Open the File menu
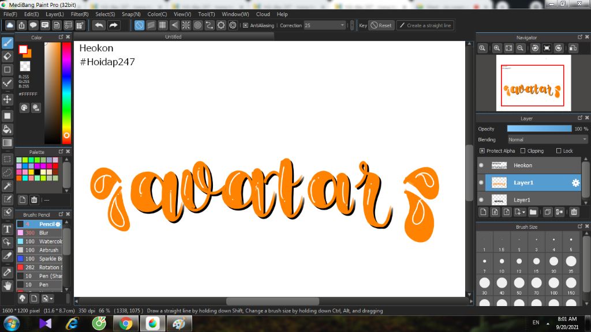Screen dimensions: 591x332 point(10,14)
